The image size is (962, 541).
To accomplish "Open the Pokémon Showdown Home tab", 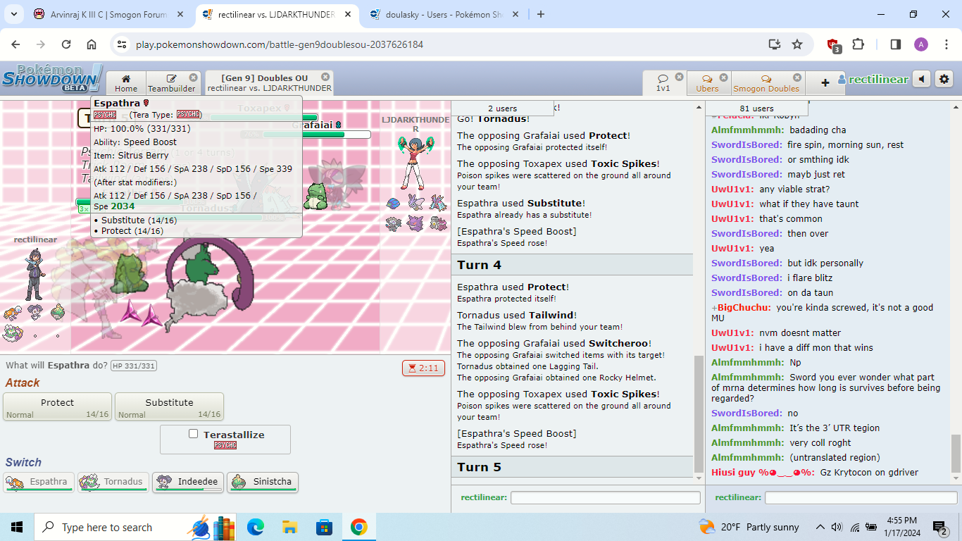I will 126,82.
